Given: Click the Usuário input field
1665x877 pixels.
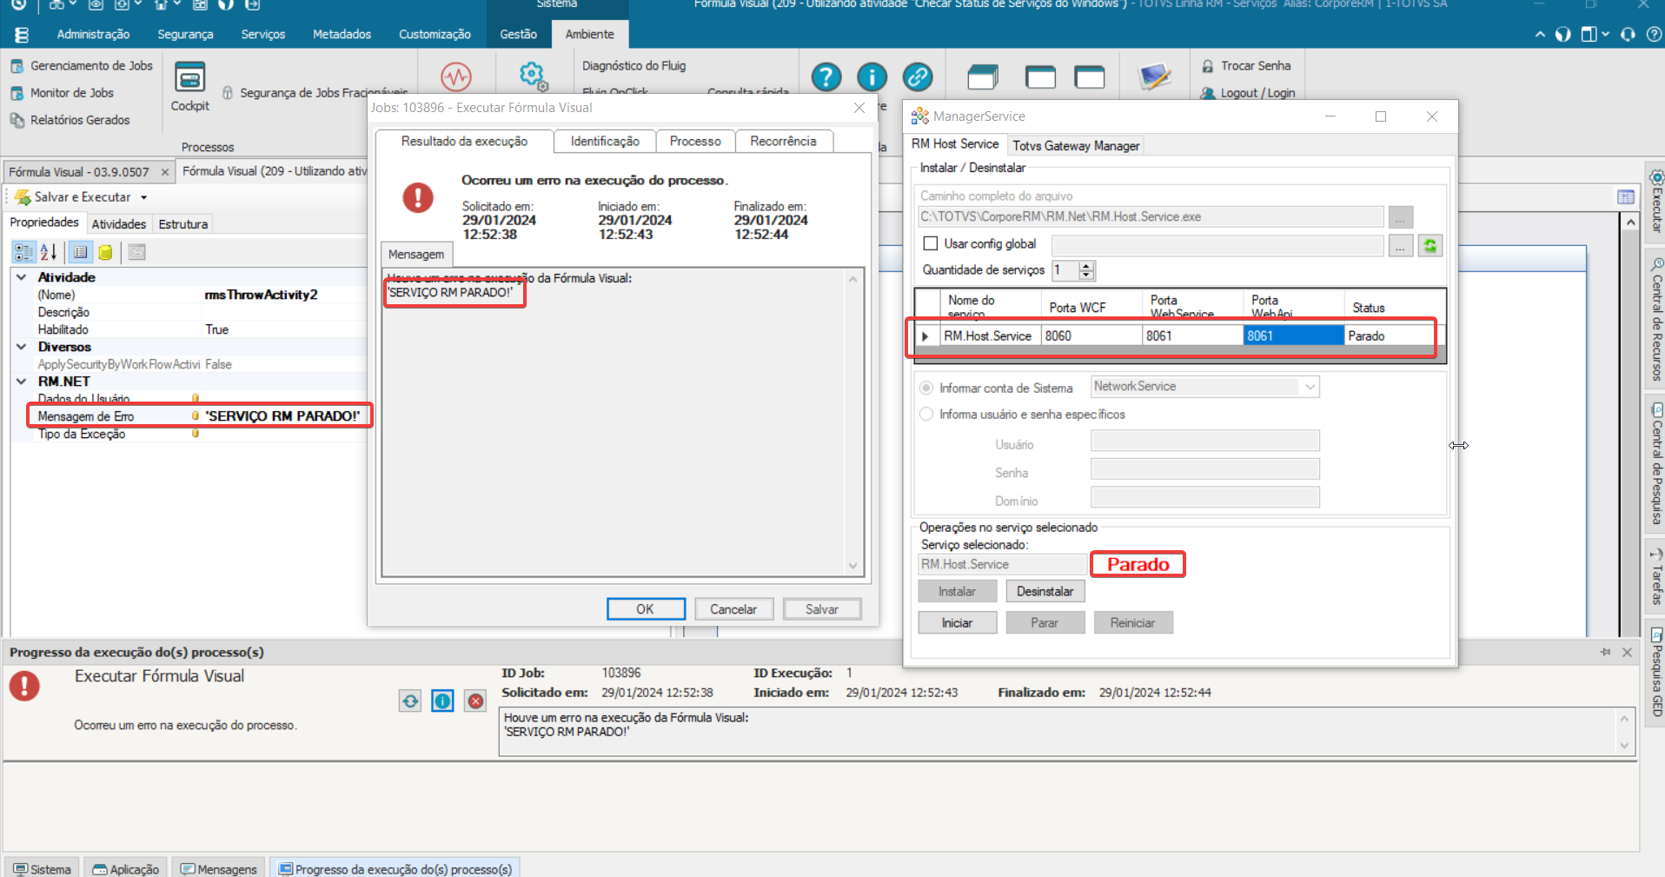Looking at the screenshot, I should 1205,441.
